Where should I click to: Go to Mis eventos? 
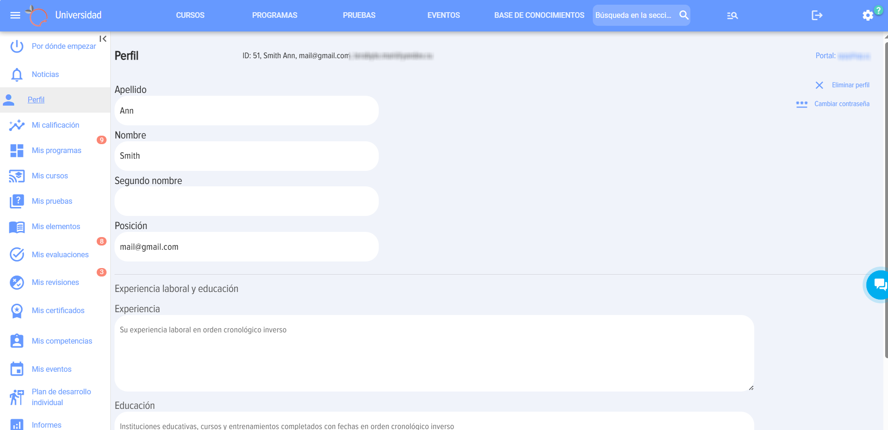click(52, 369)
